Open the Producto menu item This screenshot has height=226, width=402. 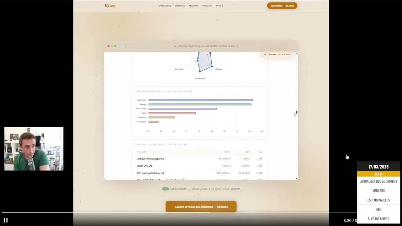tap(207, 6)
